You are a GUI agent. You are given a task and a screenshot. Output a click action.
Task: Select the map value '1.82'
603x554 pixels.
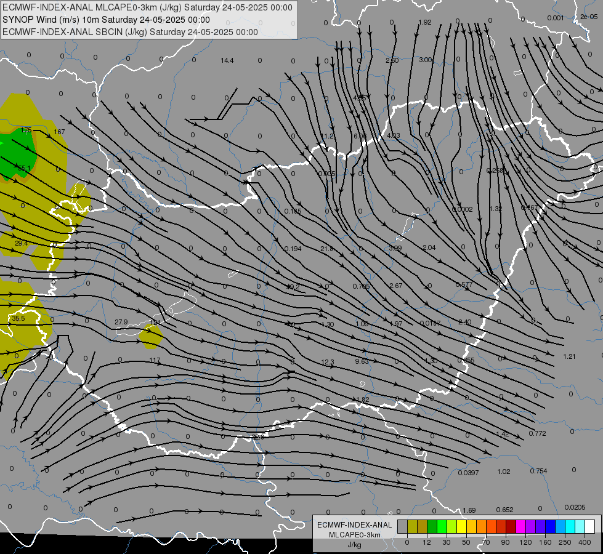pos(363,400)
